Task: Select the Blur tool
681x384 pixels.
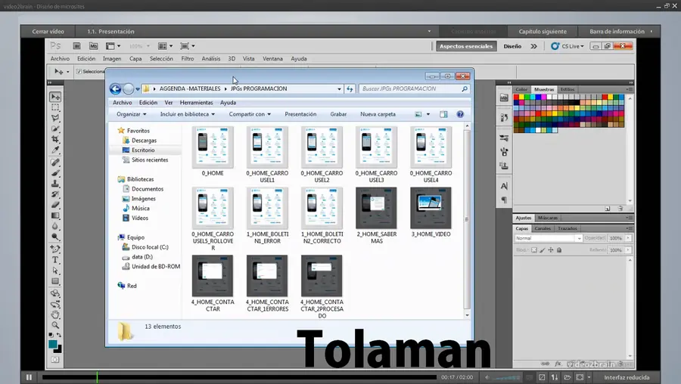Action: coord(55,226)
